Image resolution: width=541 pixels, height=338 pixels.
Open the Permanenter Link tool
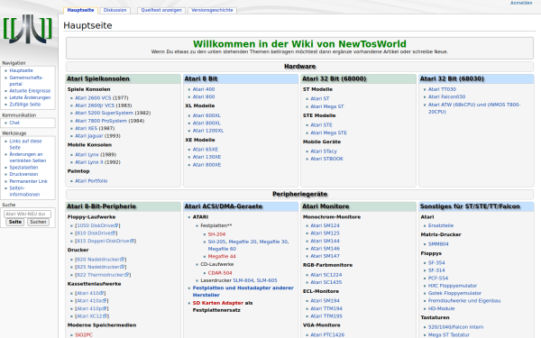click(x=28, y=181)
